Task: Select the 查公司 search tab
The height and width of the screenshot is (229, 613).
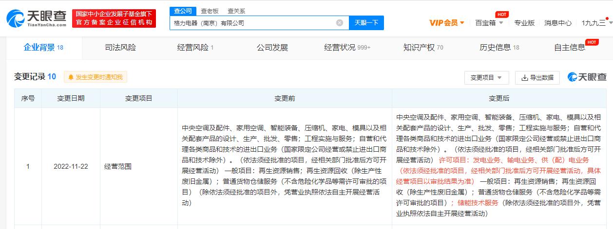Action: tap(183, 11)
